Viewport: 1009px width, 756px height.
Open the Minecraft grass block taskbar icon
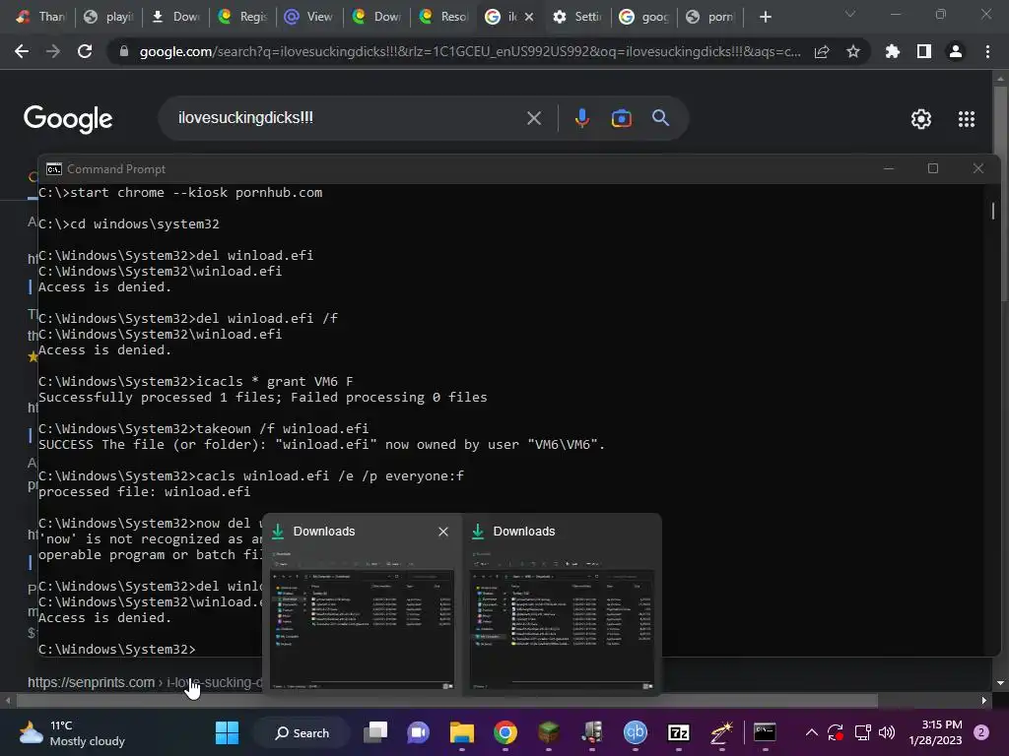[x=548, y=732]
